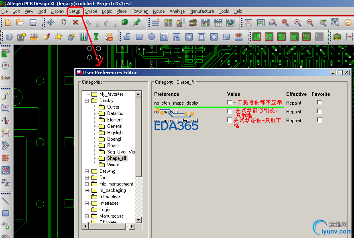Open the Manufacture menu

pyautogui.click(x=201, y=11)
